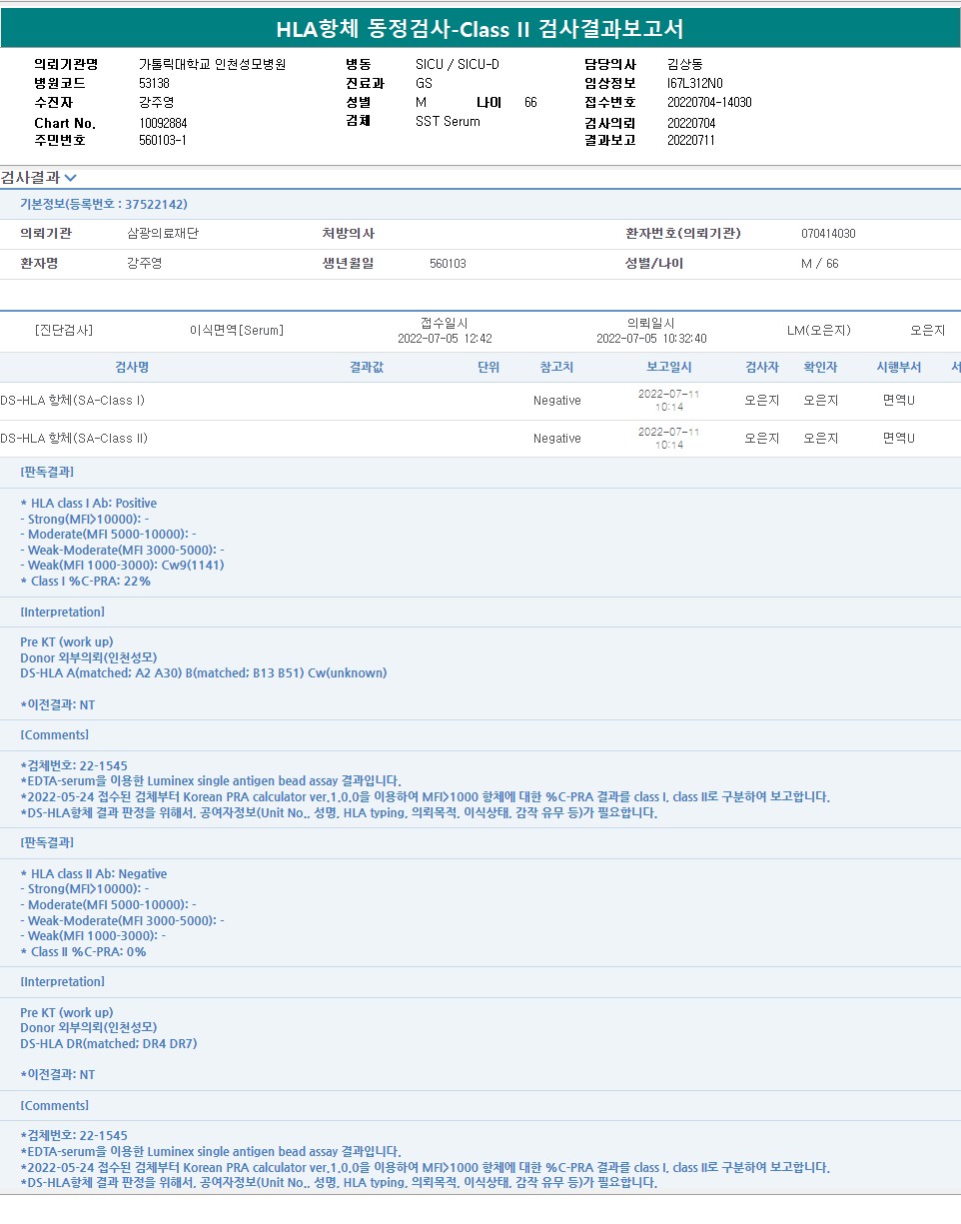The image size is (961, 1224).
Task: Click 'Negative' in the SA-Class II row
Action: coord(557,439)
